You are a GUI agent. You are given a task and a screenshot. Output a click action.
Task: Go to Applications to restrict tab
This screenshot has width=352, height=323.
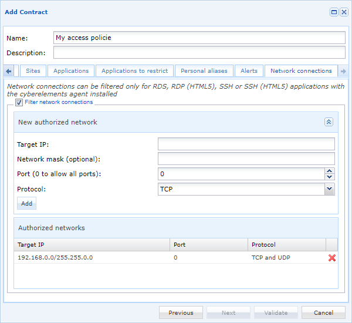(134, 71)
